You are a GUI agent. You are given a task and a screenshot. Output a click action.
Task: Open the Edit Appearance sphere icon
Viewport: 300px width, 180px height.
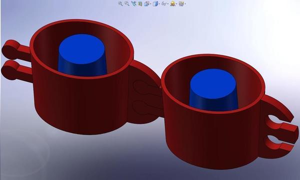[173, 3]
